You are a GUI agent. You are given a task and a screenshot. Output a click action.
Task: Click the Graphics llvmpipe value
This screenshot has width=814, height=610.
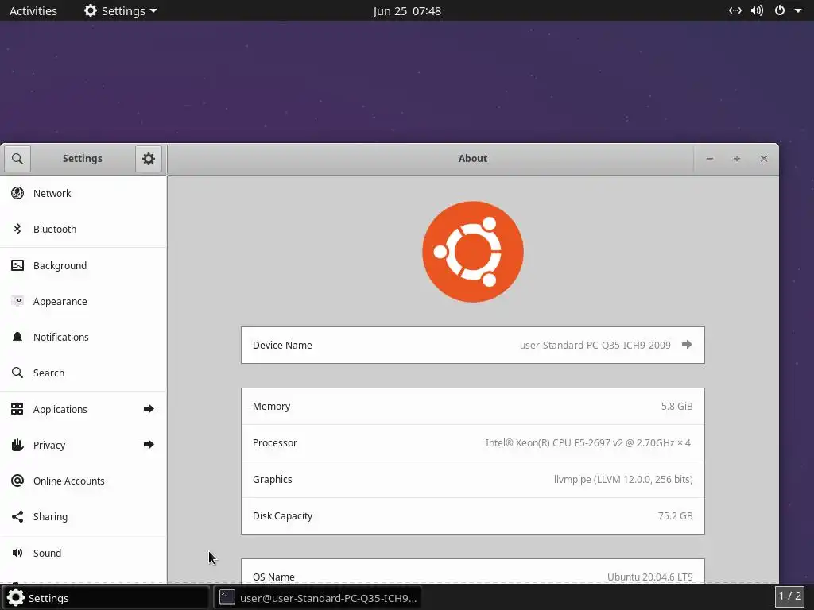pyautogui.click(x=623, y=479)
